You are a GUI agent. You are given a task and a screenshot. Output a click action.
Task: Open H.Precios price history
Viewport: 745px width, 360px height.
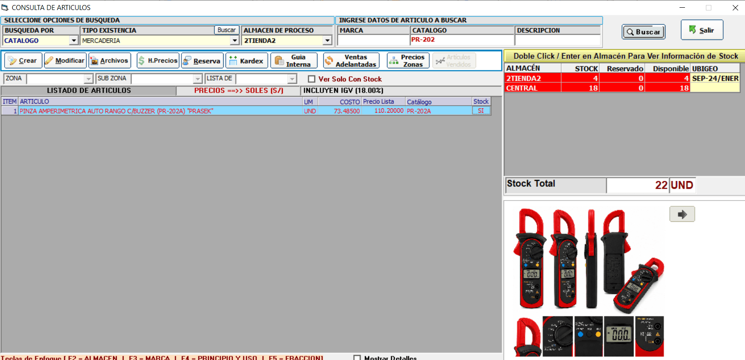[x=158, y=60]
